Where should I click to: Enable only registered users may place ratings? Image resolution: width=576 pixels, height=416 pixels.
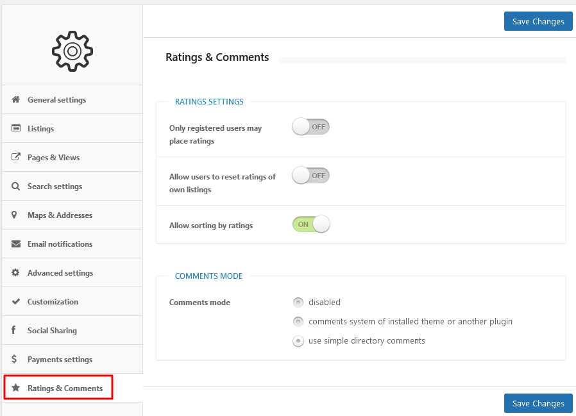tap(311, 127)
